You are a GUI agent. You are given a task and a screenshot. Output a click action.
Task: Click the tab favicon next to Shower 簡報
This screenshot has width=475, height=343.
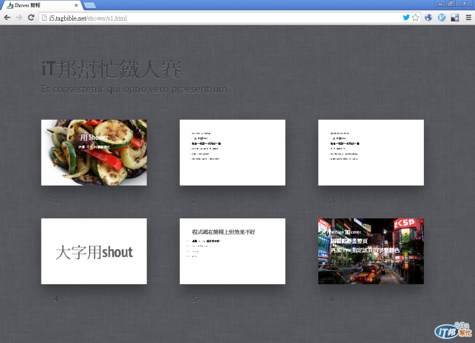click(10, 5)
